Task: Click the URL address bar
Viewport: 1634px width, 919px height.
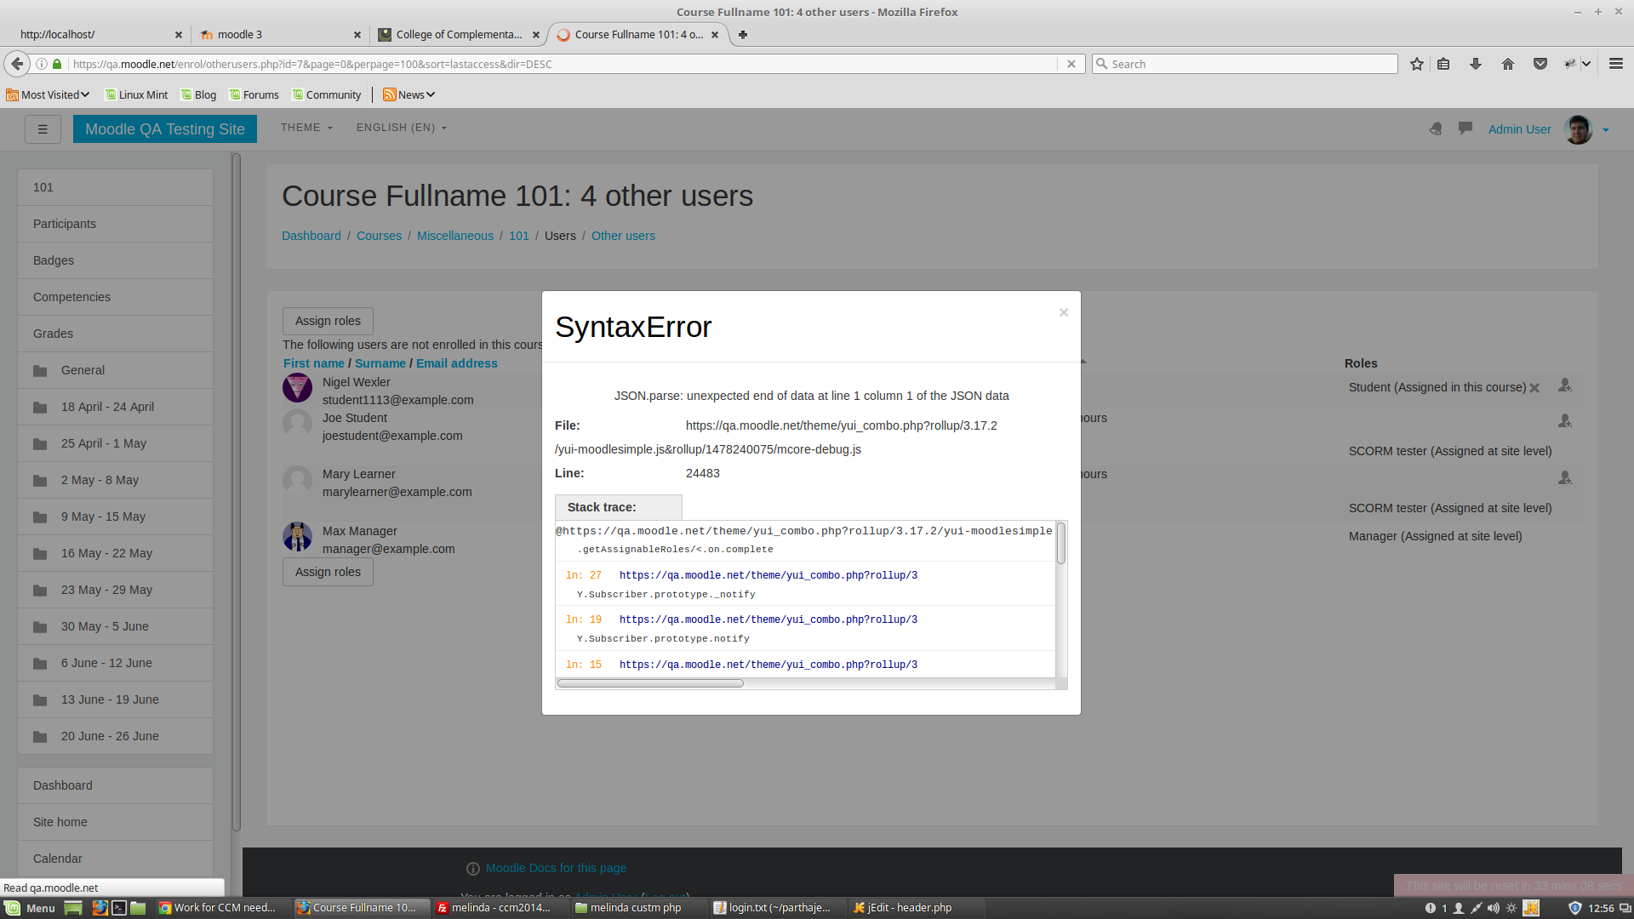Action: 562,64
